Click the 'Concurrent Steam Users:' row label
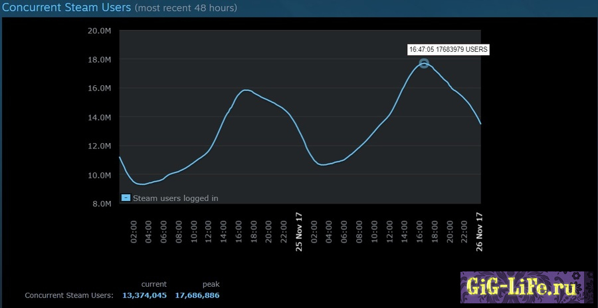Image resolution: width=598 pixels, height=308 pixels. point(69,295)
